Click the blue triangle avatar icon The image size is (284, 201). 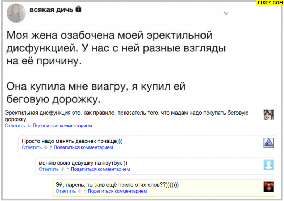[268, 143]
